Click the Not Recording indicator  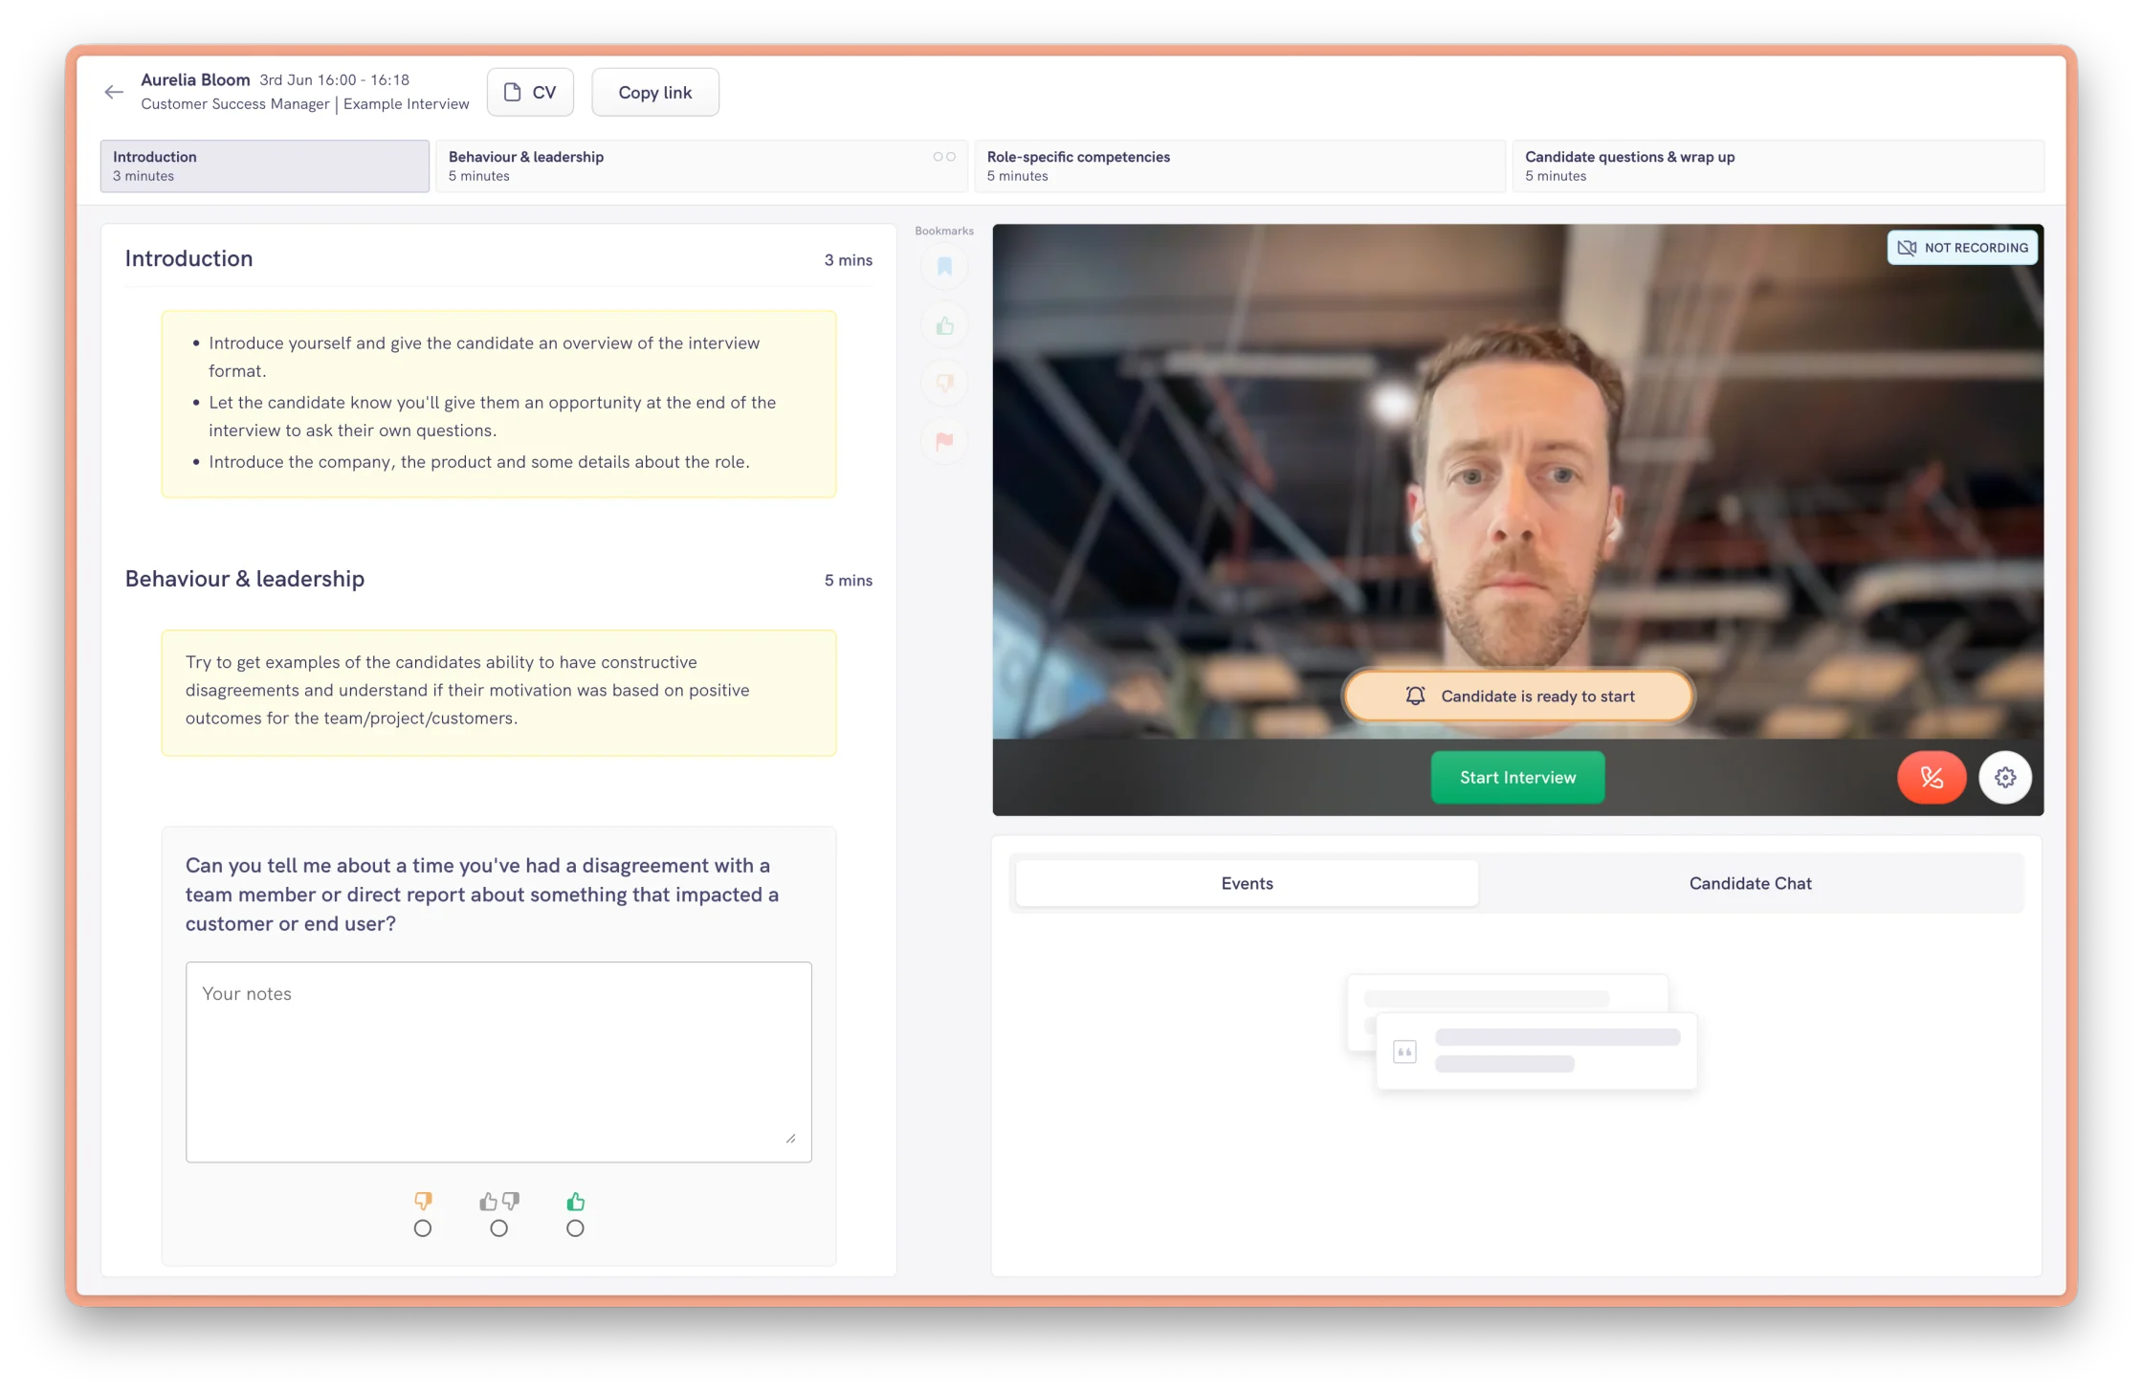1962,248
